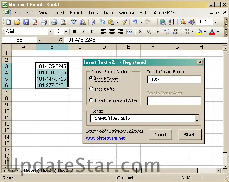
Task: Select column D header
Action: [x=104, y=47]
